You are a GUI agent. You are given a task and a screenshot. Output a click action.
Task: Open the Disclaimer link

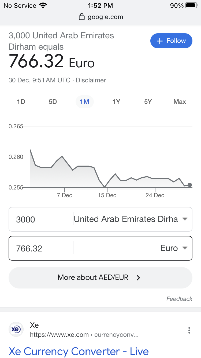click(91, 80)
